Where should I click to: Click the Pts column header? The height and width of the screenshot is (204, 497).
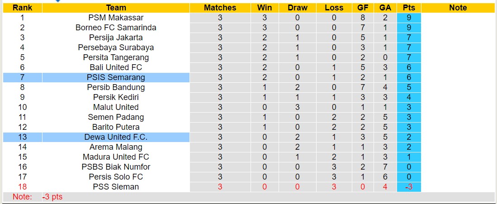click(409, 8)
